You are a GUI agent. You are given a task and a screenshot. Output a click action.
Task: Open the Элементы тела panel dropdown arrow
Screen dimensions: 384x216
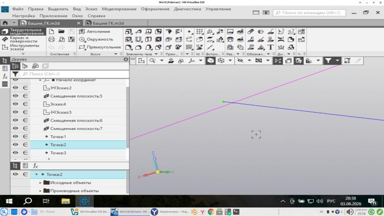pos(156,54)
